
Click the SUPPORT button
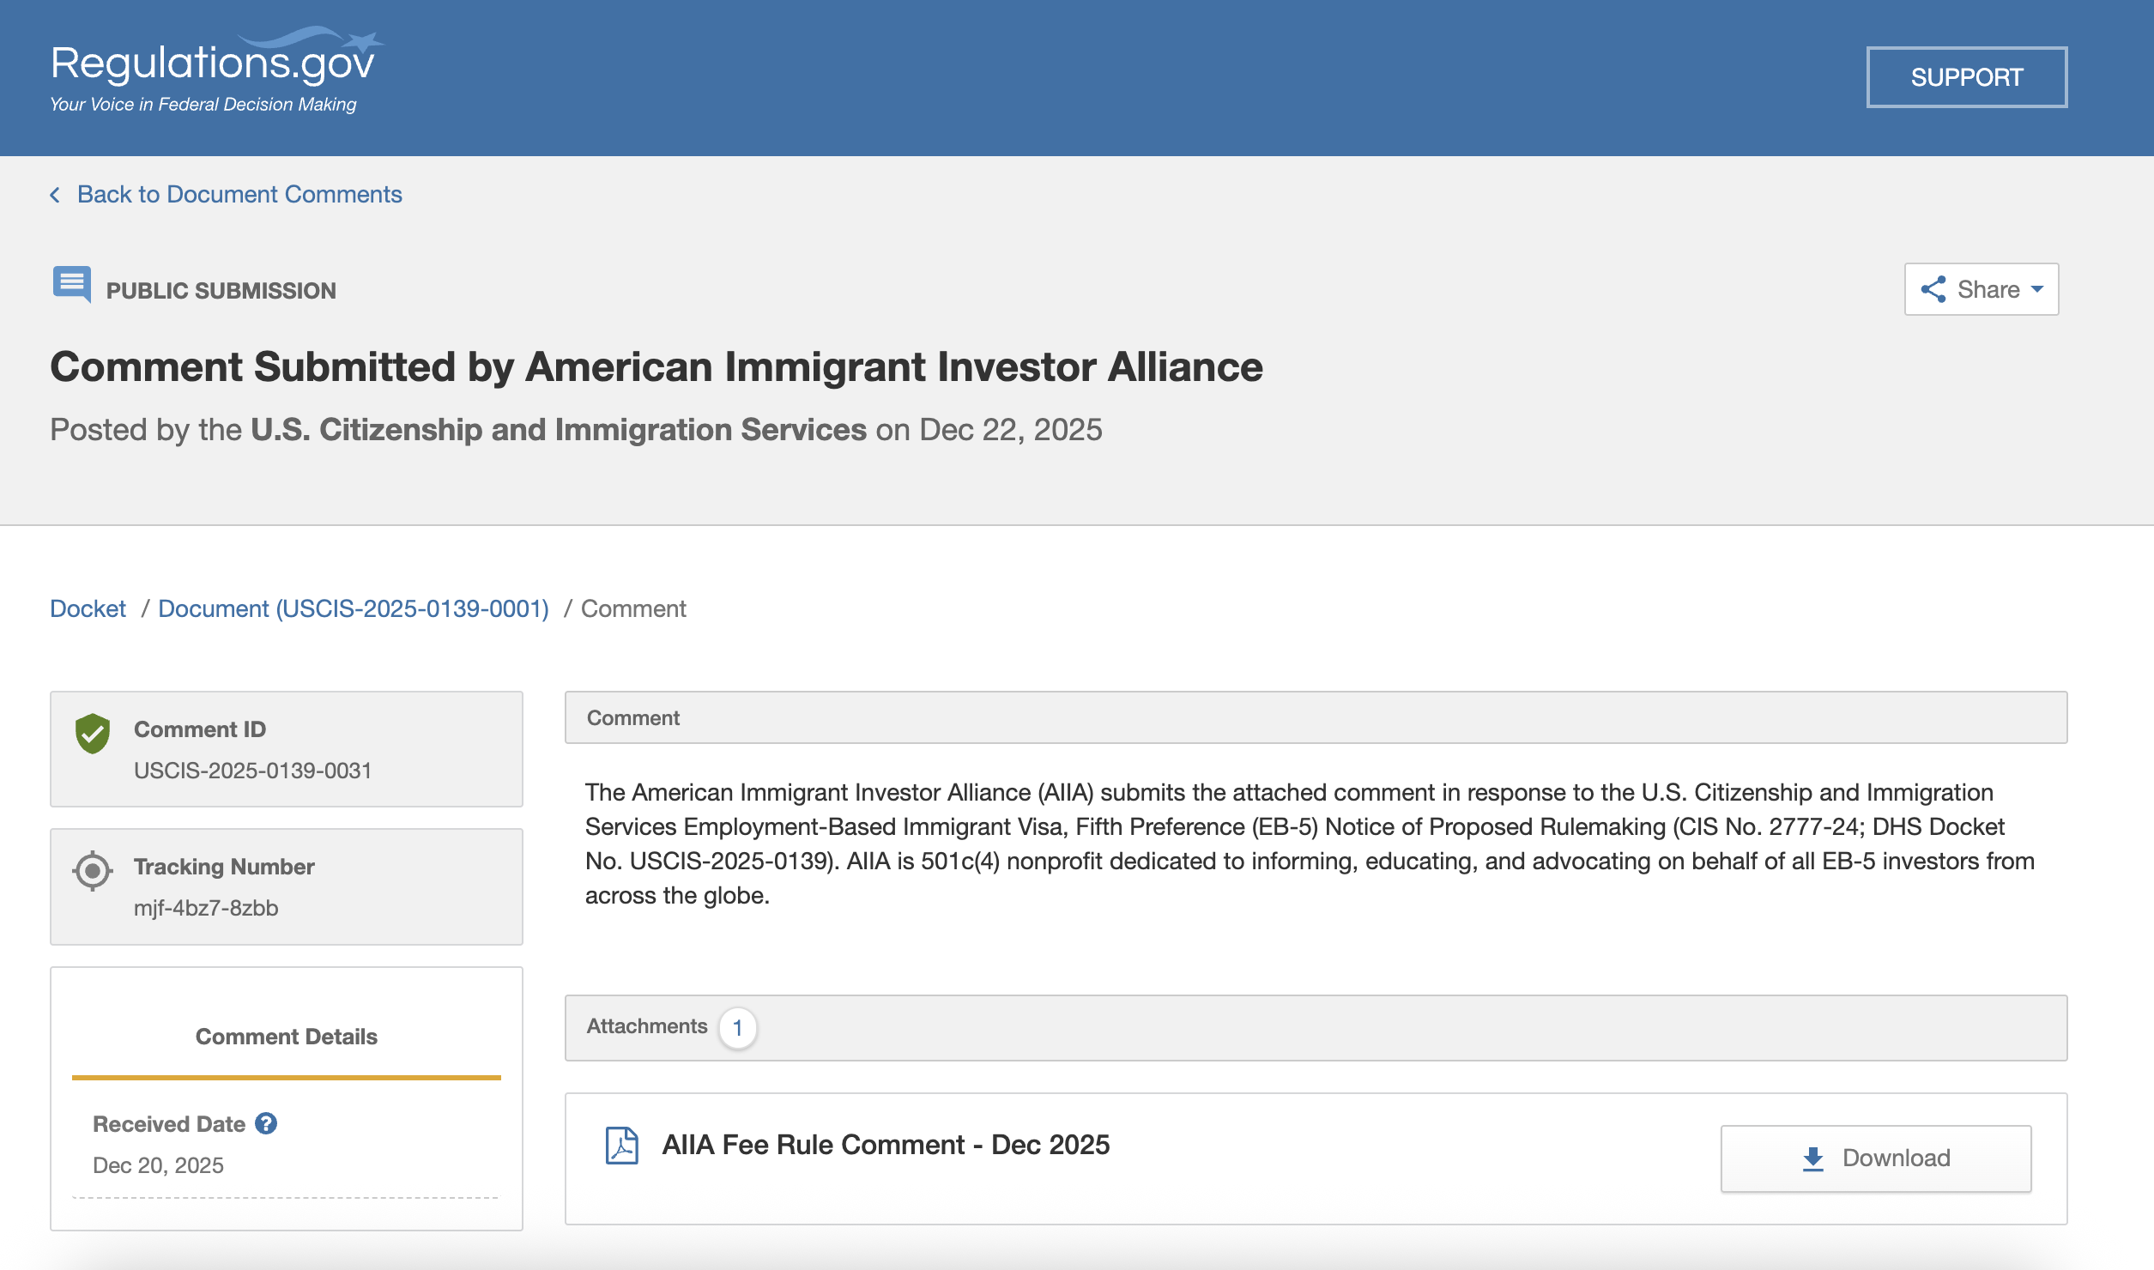click(1965, 77)
